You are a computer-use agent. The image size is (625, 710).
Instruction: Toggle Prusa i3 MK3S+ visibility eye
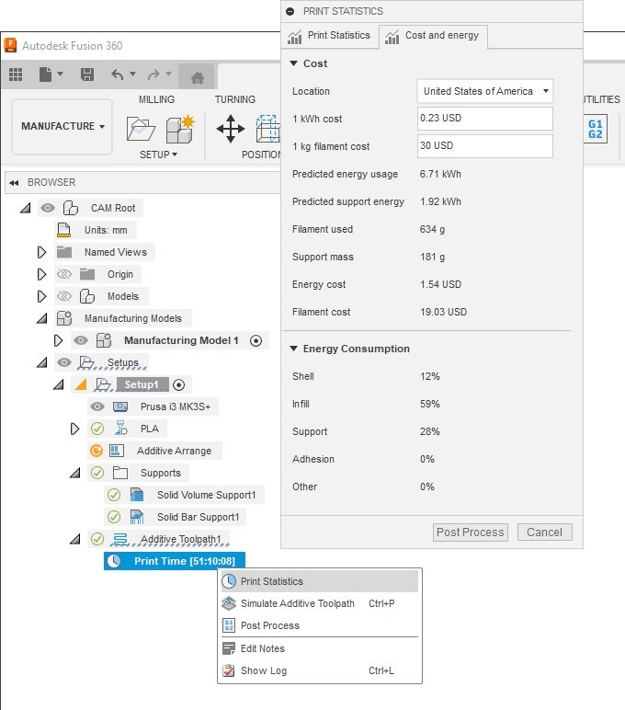click(x=97, y=407)
